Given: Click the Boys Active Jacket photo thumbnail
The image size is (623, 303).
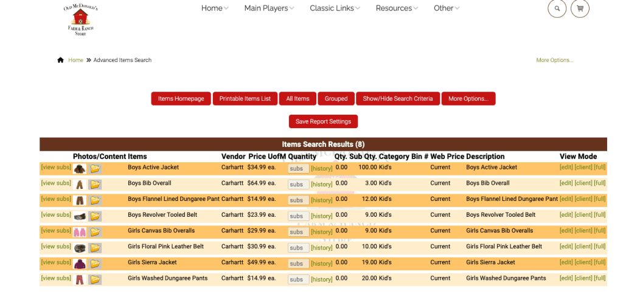Looking at the screenshot, I should point(80,169).
